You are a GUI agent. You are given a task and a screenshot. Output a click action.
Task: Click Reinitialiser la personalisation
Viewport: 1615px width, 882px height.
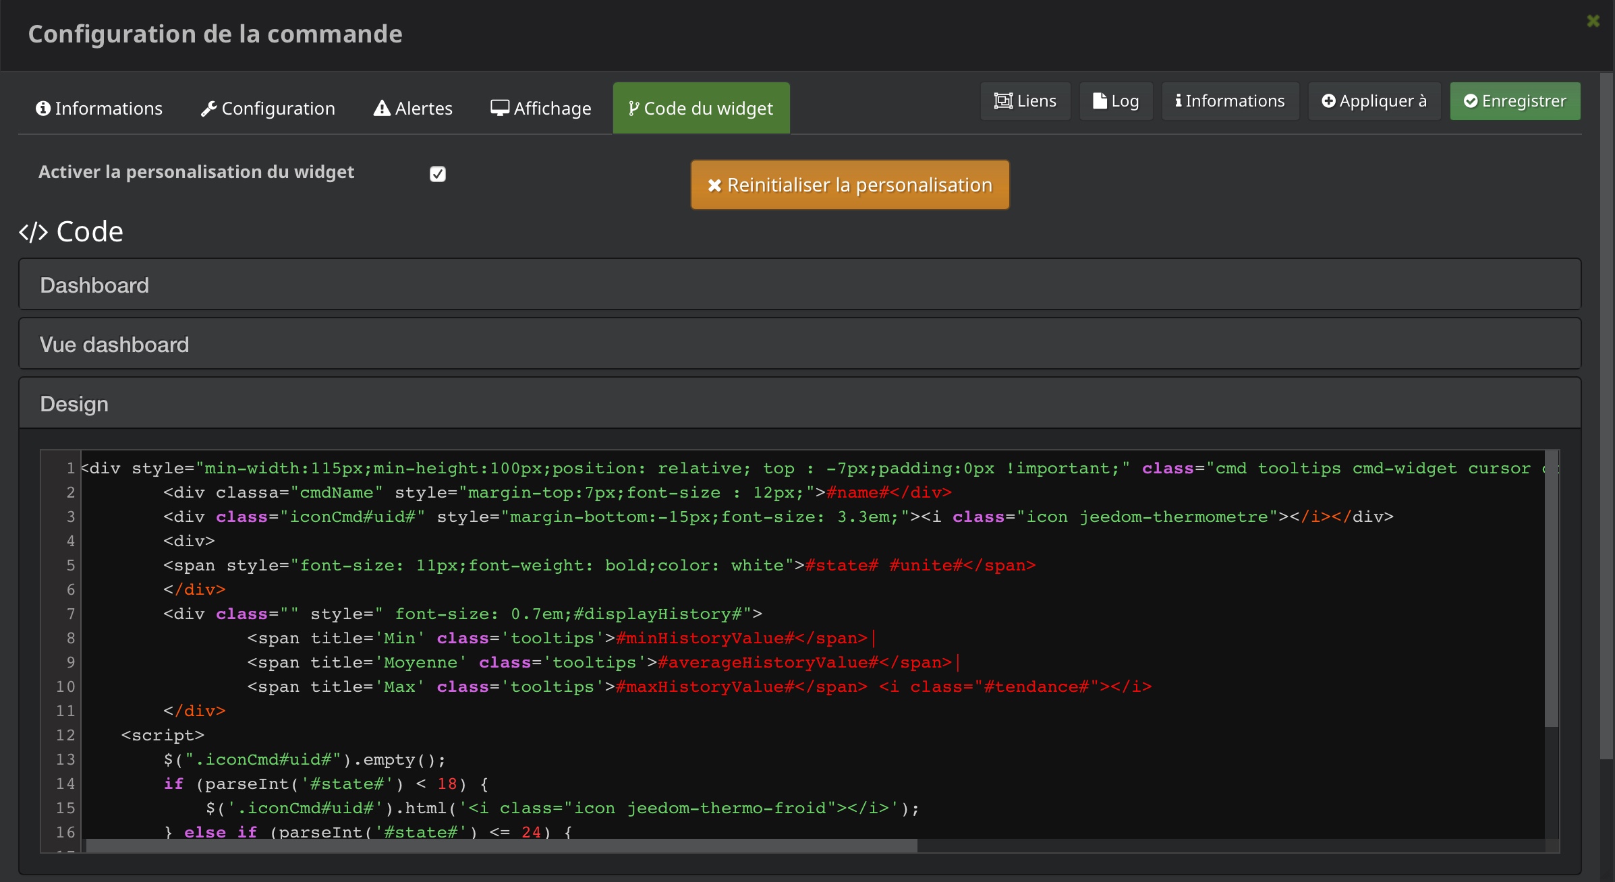tap(850, 185)
